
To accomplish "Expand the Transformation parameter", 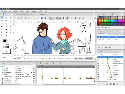I will click(1, 76).
